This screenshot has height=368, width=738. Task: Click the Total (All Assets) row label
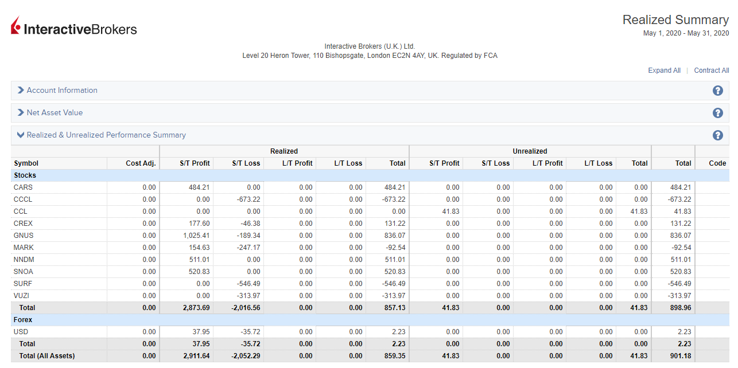pyautogui.click(x=47, y=356)
